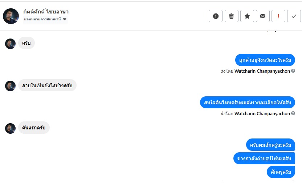Click the avatar beside คันแรกครับ message

click(x=10, y=128)
